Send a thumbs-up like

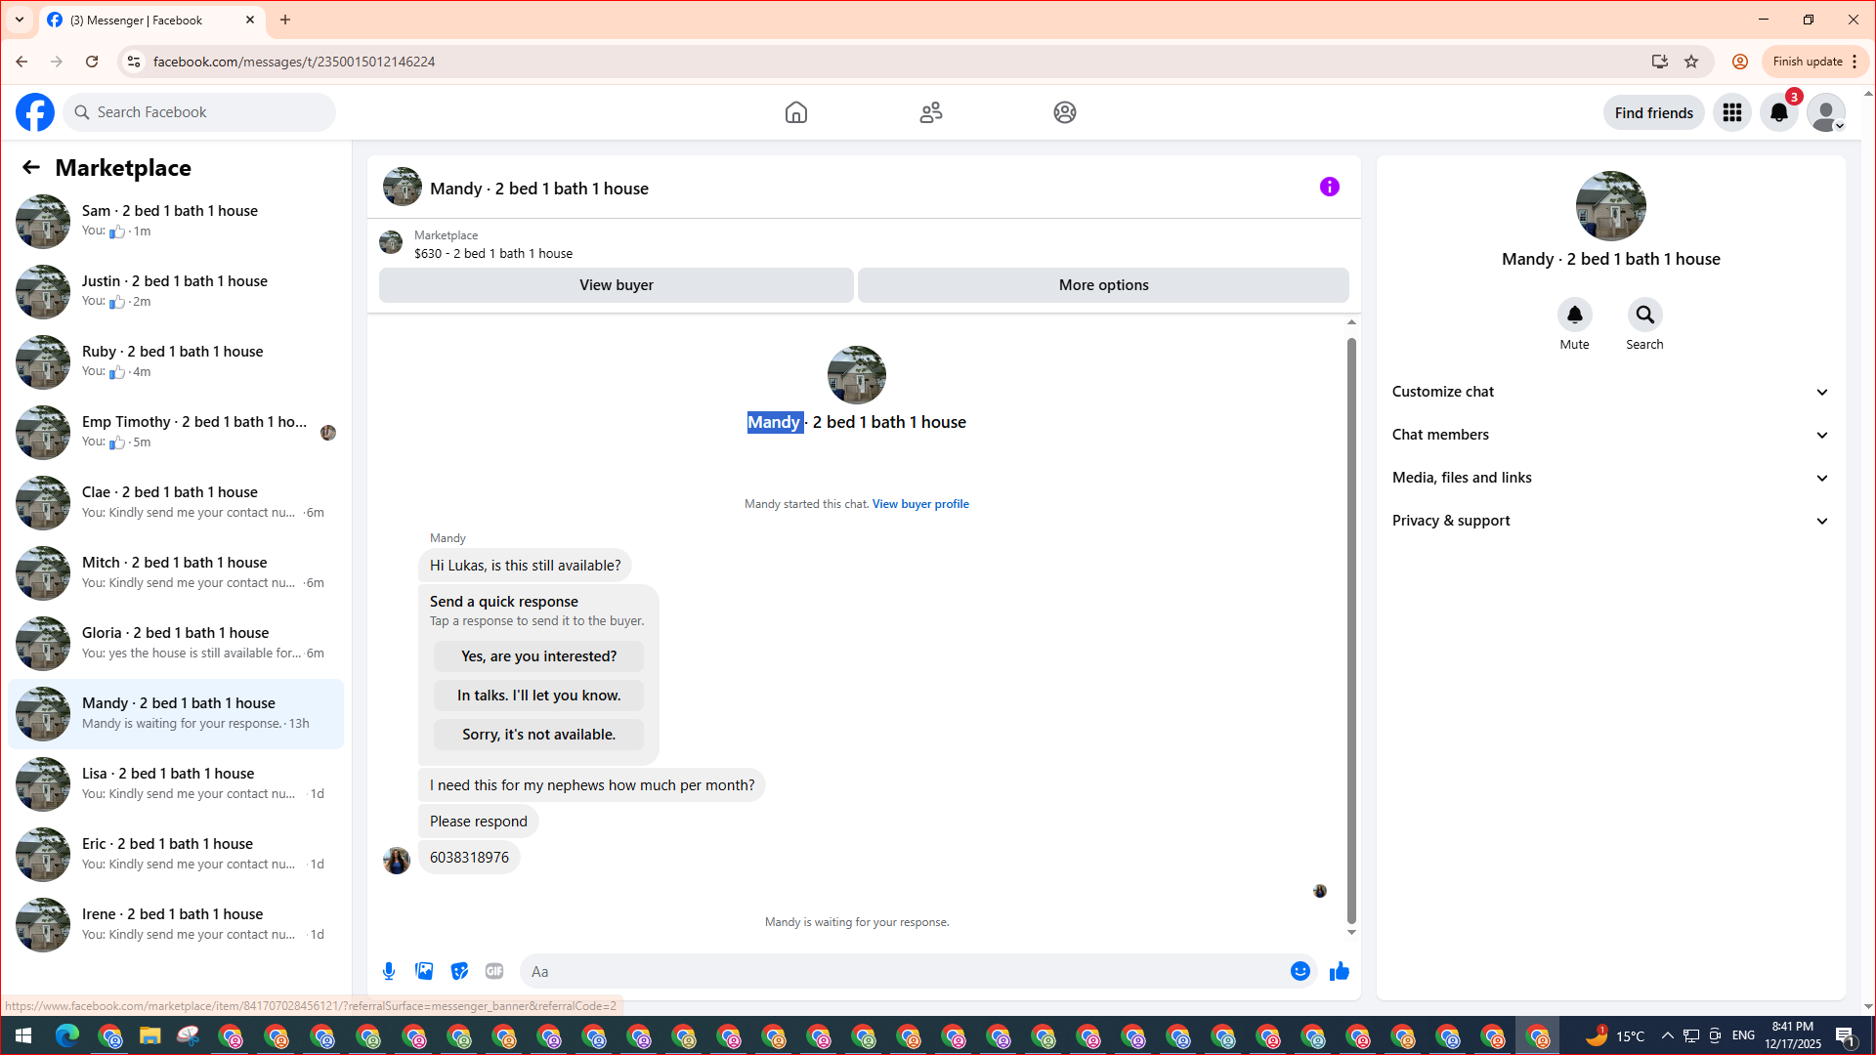tap(1339, 971)
